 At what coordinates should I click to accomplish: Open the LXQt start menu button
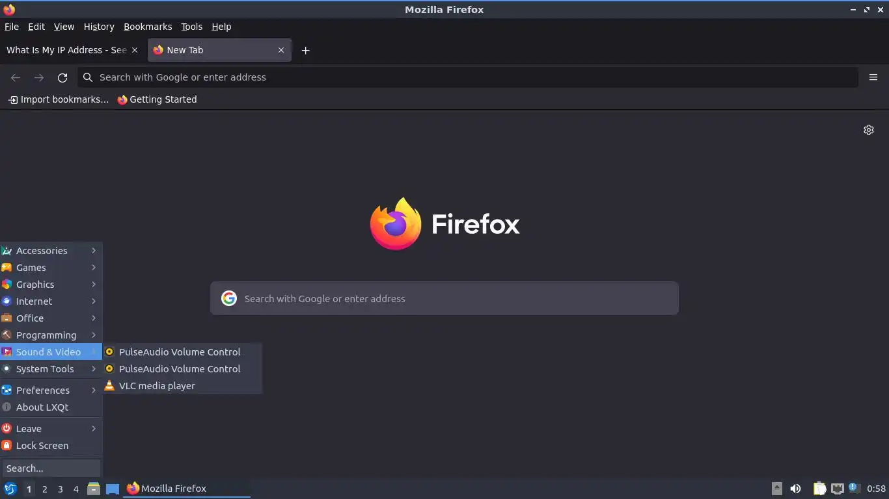tap(10, 489)
